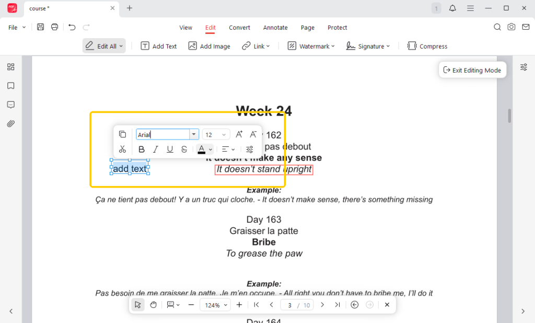Viewport: 535px width, 323px height.
Task: Open the font family dropdown arrow
Action: tap(194, 134)
